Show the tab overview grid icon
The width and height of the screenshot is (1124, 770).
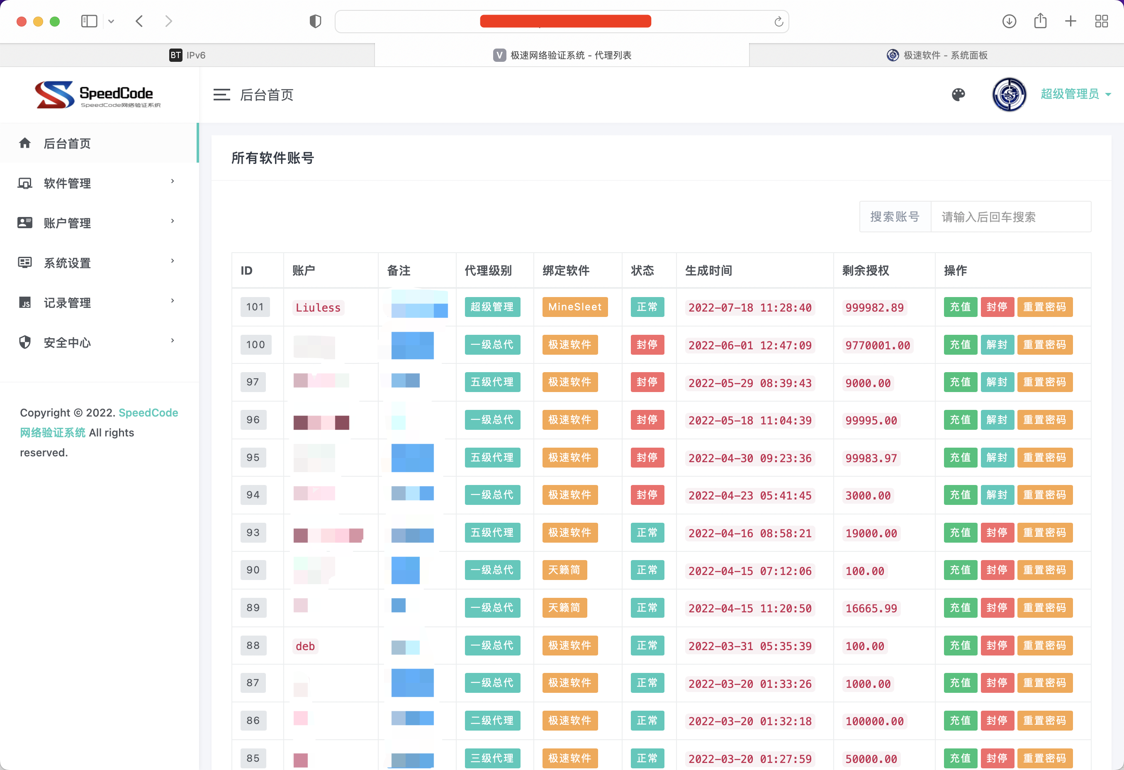(1101, 21)
